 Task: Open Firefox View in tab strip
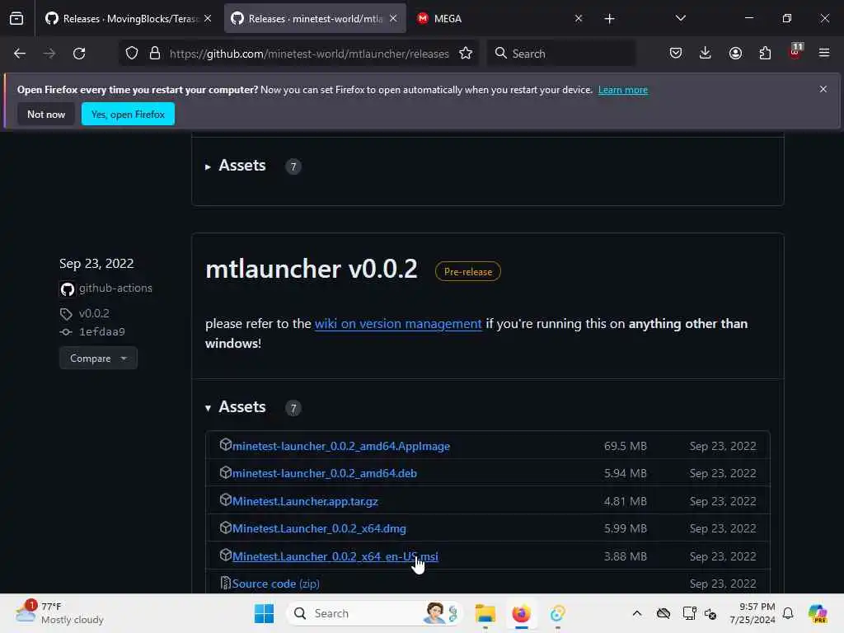tap(16, 18)
